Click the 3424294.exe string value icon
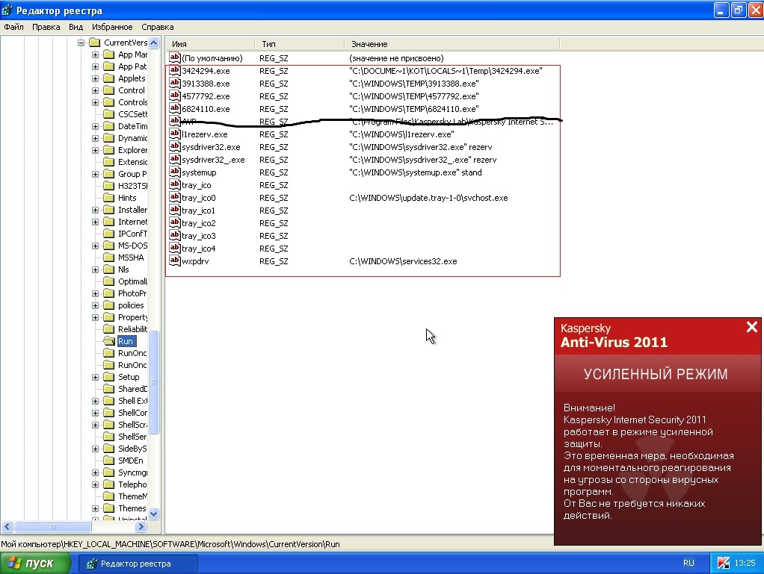Image resolution: width=764 pixels, height=574 pixels. [175, 71]
